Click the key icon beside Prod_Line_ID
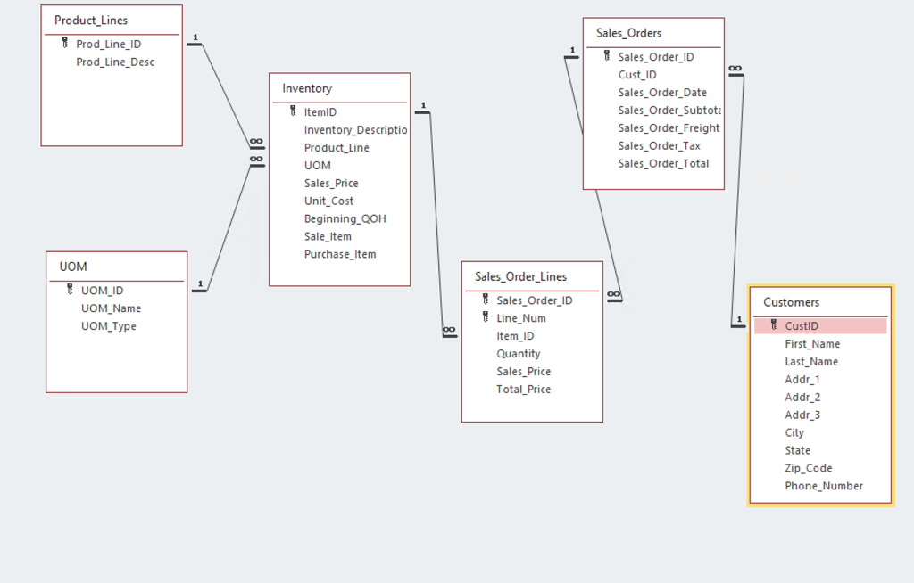The width and height of the screenshot is (914, 583). [x=64, y=43]
